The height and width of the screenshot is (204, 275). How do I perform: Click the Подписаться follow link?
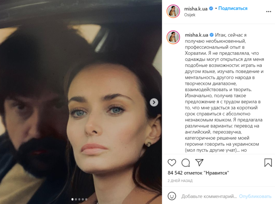[233, 8]
